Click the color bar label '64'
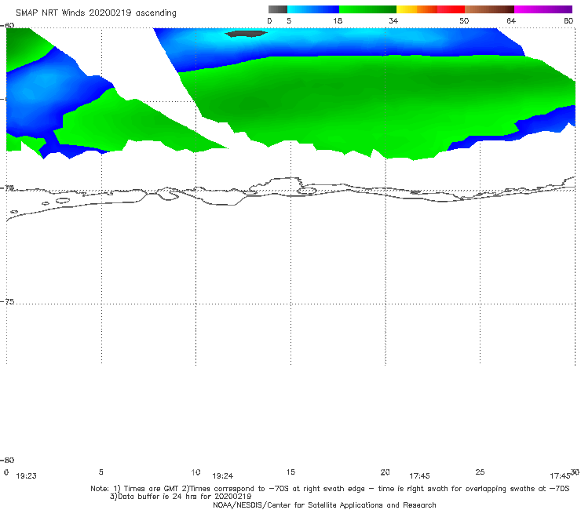This screenshot has height=510, width=581. 511,21
